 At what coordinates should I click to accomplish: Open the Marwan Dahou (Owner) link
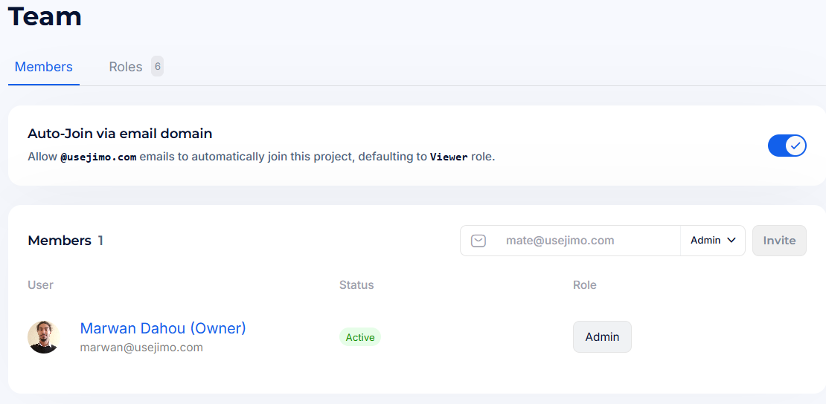pos(163,328)
